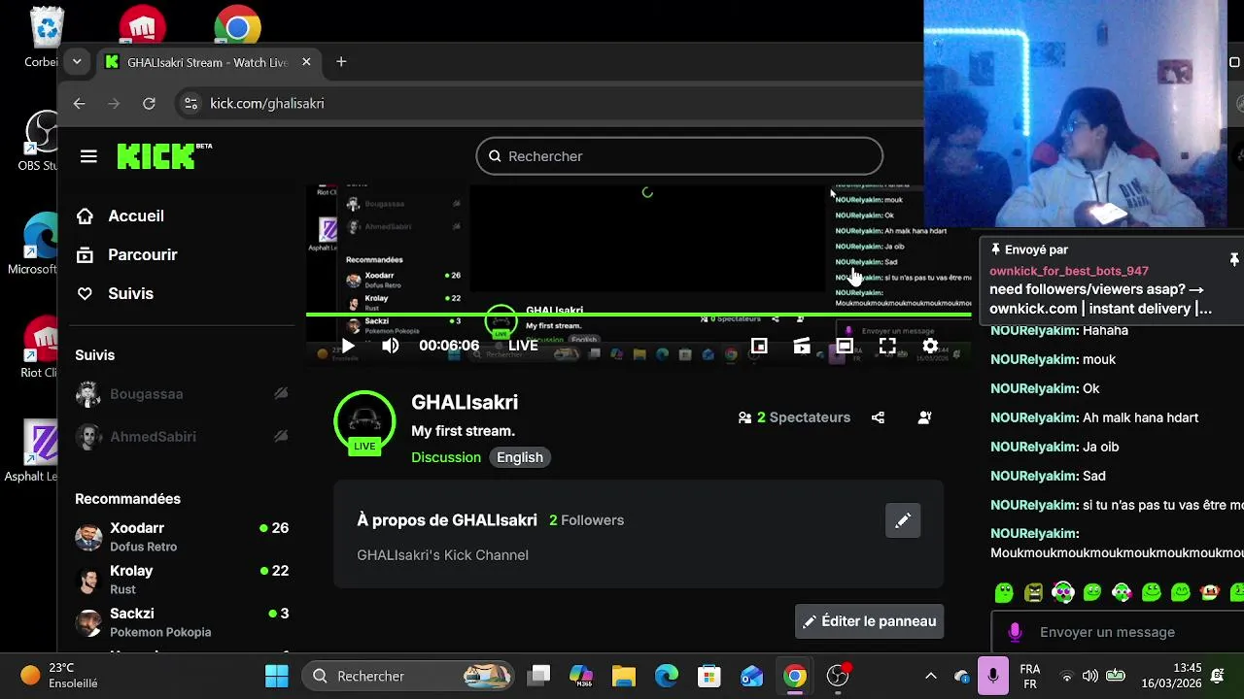Open the volume icon in system tray
The image size is (1244, 699).
(x=1090, y=676)
